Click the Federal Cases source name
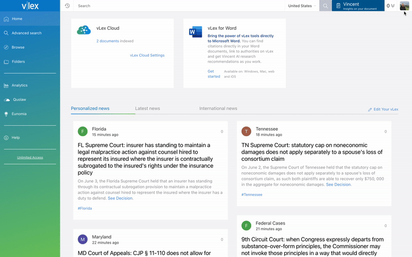The width and height of the screenshot is (412, 257). [270, 223]
